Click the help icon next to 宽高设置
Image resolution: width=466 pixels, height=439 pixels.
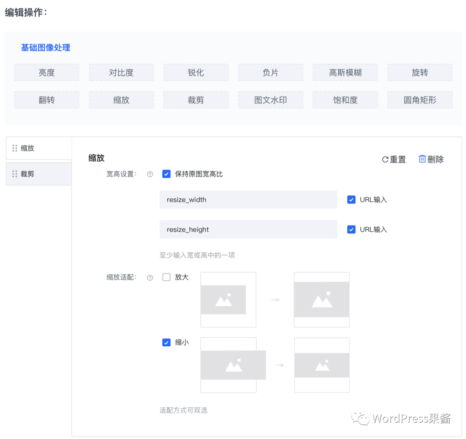[150, 175]
